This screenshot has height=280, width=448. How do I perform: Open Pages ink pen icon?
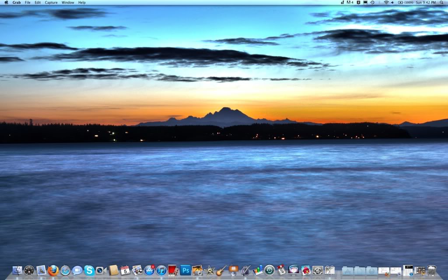pos(245,270)
